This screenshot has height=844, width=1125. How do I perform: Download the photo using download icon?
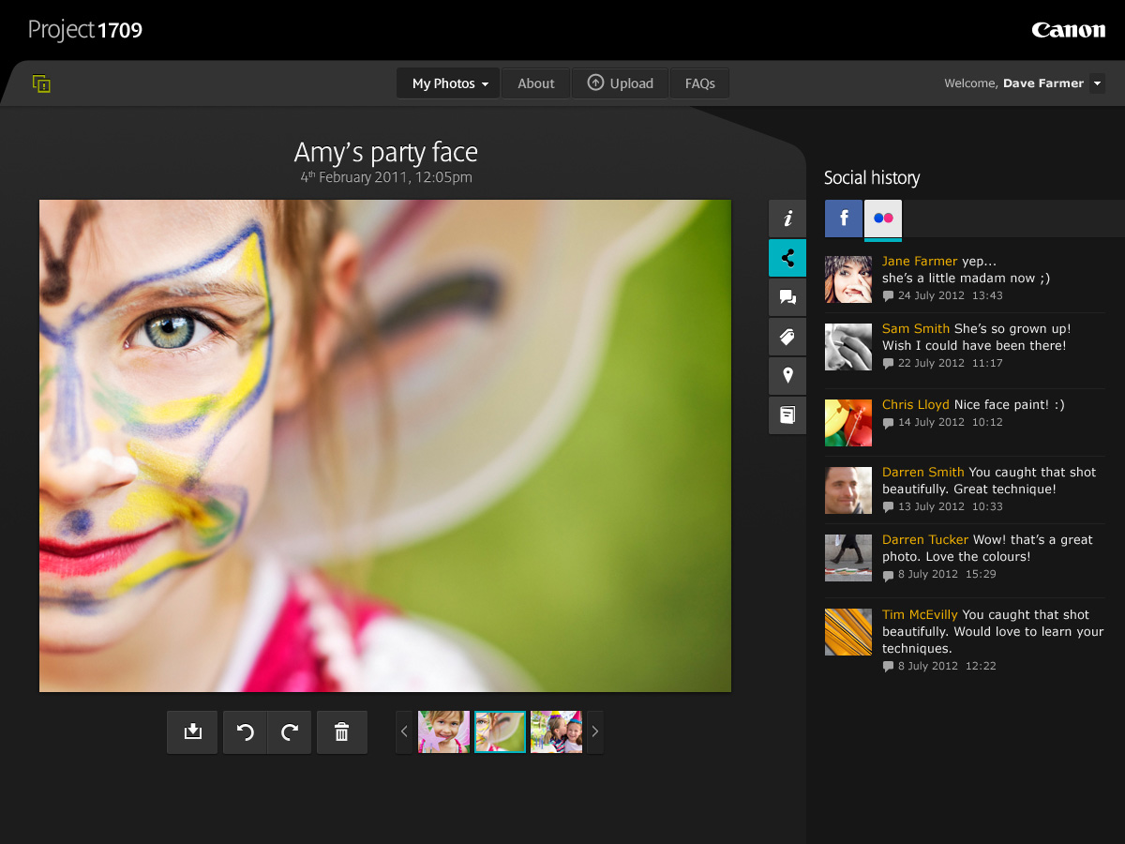point(192,732)
